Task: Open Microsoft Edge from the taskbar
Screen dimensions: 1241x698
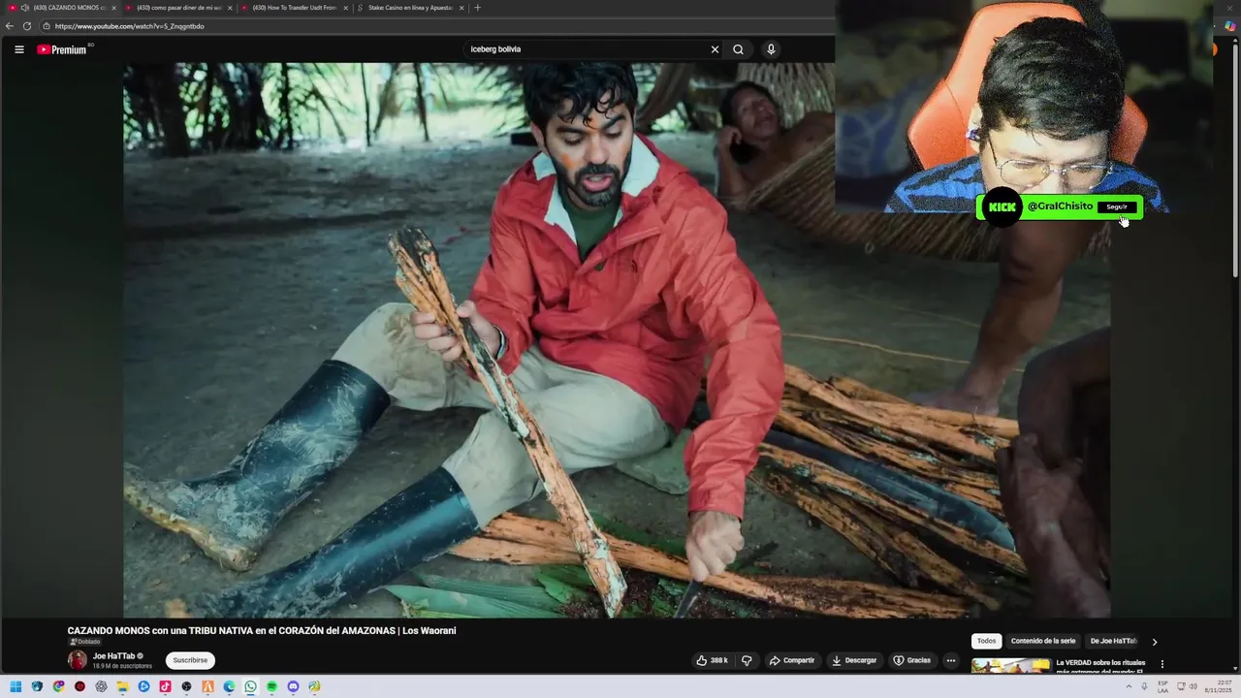Action: [229, 686]
